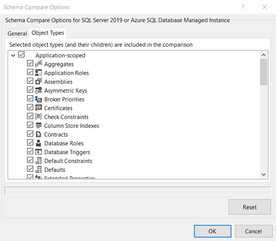Uncheck the Aggregates checkbox

pyautogui.click(x=30, y=63)
